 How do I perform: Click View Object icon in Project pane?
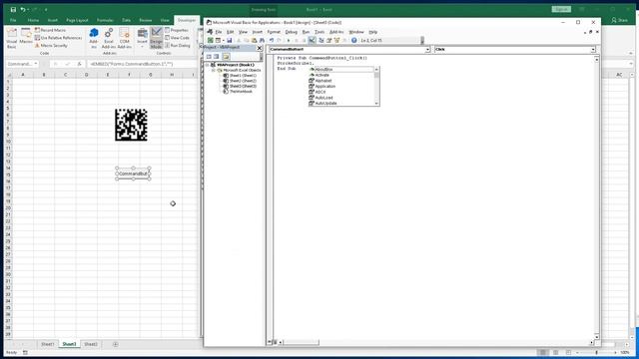pos(217,57)
